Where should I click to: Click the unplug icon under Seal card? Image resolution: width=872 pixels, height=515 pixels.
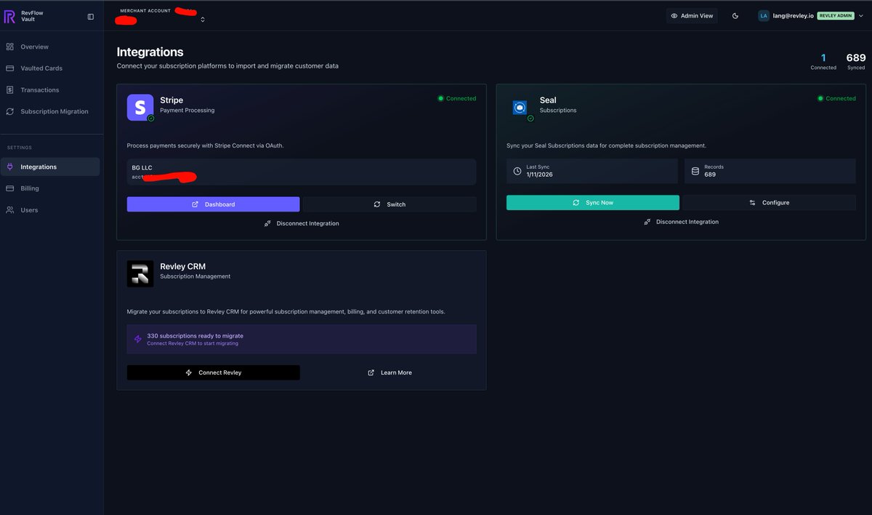(x=647, y=222)
